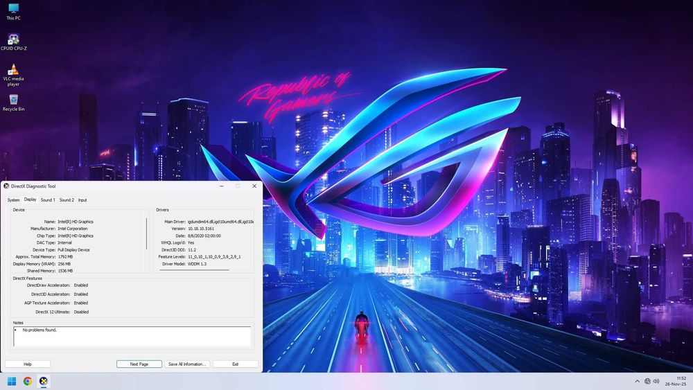This screenshot has height=390, width=693.
Task: Open the Sound 1 tab
Action: pos(48,200)
